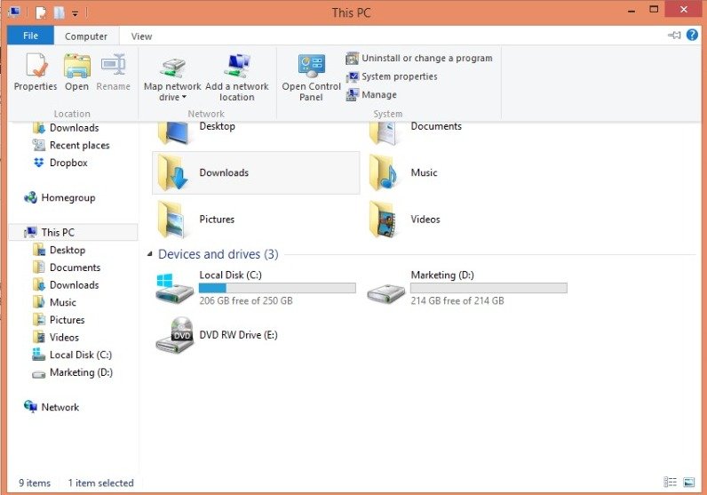Switch to the Computer ribbon tab
The height and width of the screenshot is (495, 707).
tap(86, 36)
